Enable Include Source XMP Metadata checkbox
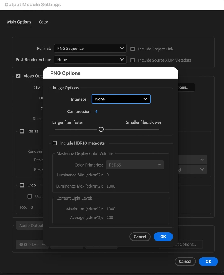Screen dimensions: 224x275 [x=133, y=60]
